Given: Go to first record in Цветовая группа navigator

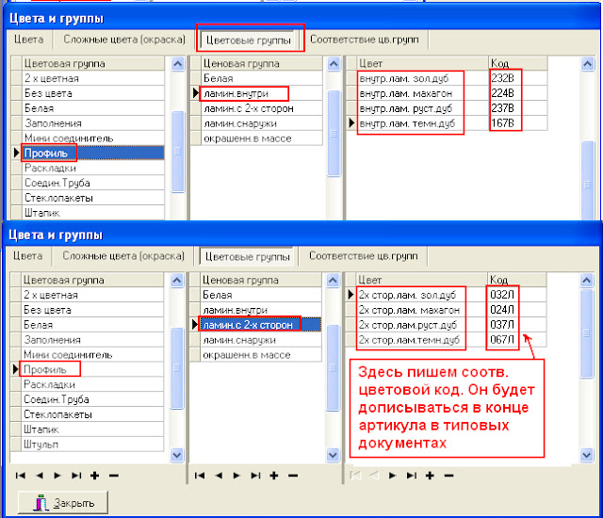Looking at the screenshot, I should [x=21, y=476].
